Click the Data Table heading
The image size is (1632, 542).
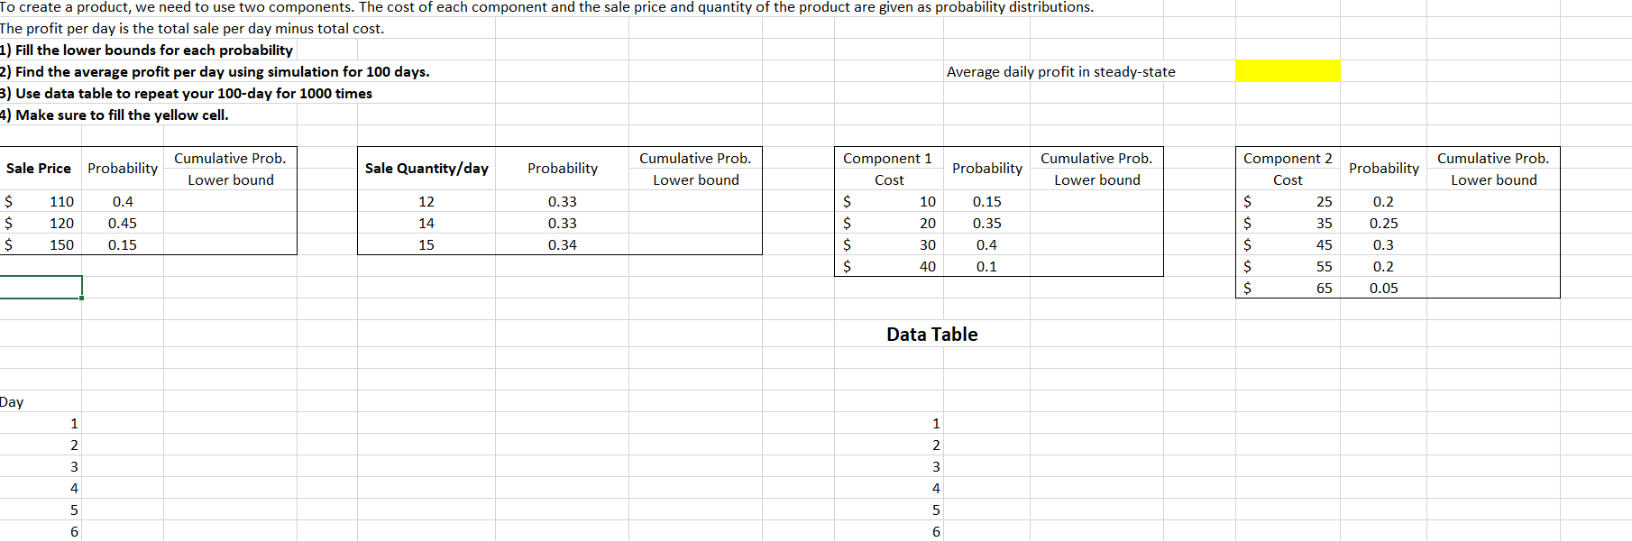click(932, 335)
